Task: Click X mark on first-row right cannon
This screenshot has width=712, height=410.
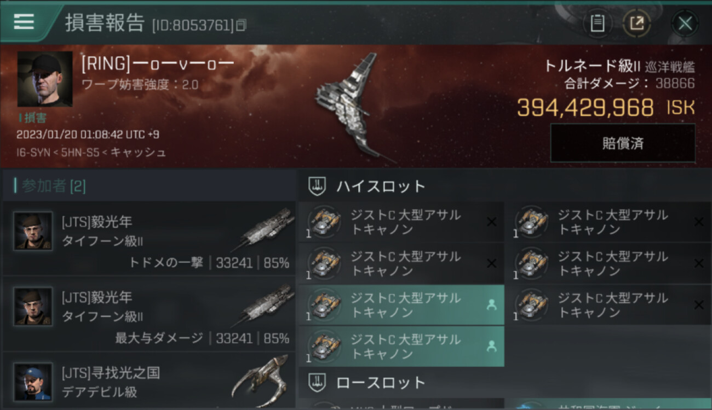Action: 699,222
